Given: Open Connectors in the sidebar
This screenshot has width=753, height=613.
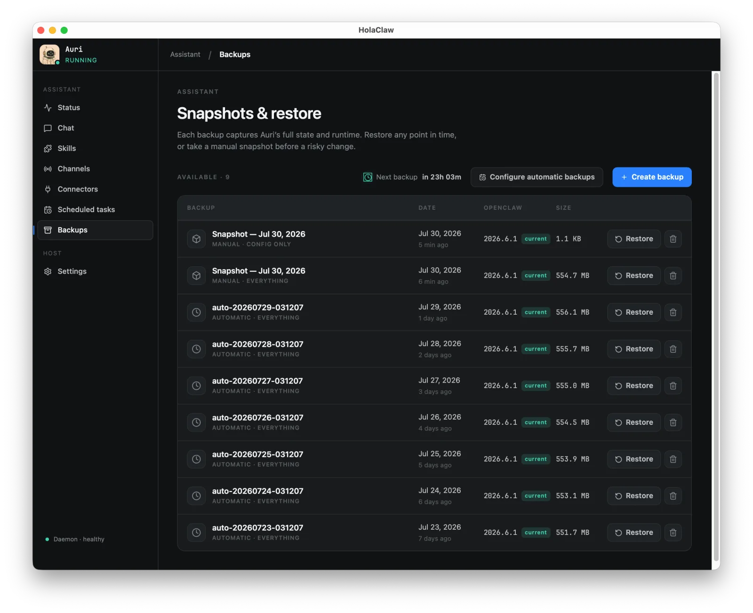Looking at the screenshot, I should (95, 189).
